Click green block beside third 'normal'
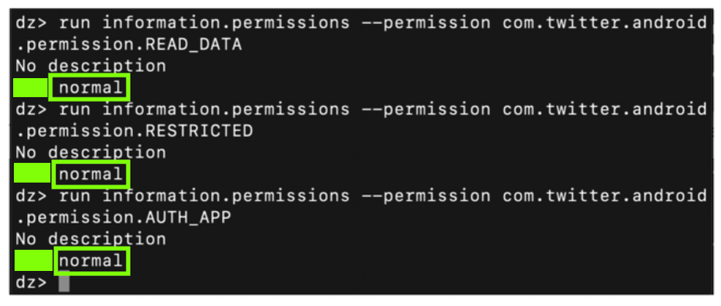 (x=32, y=261)
